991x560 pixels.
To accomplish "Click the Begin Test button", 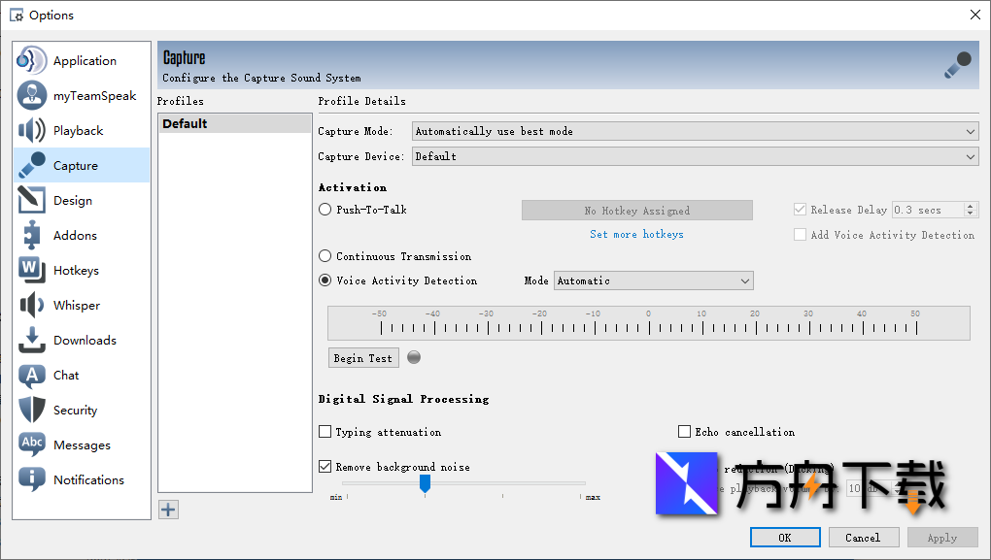I will 363,358.
